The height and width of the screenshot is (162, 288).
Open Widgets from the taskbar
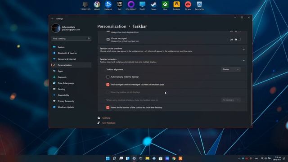(128, 158)
